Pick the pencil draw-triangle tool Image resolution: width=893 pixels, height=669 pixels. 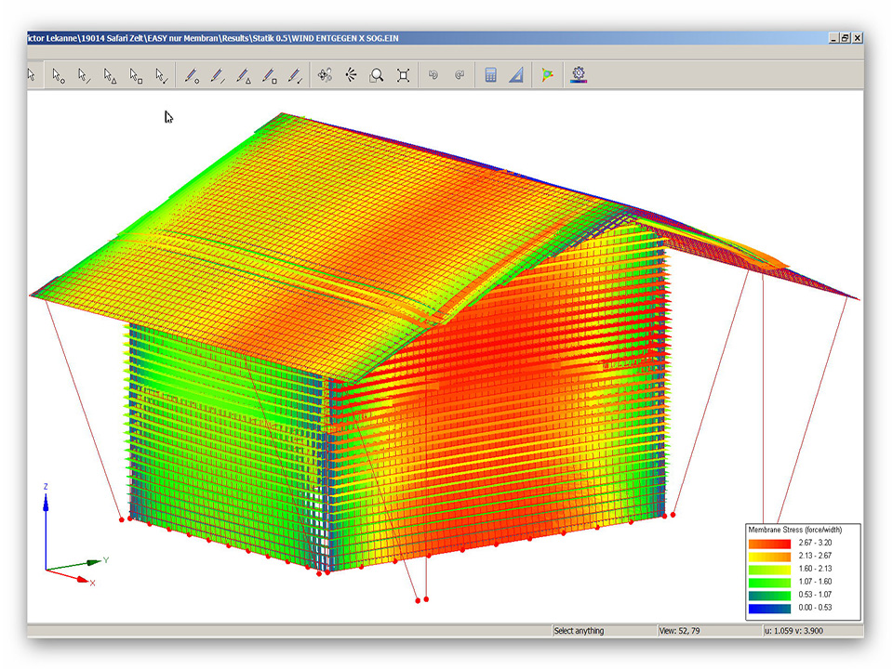pyautogui.click(x=244, y=75)
